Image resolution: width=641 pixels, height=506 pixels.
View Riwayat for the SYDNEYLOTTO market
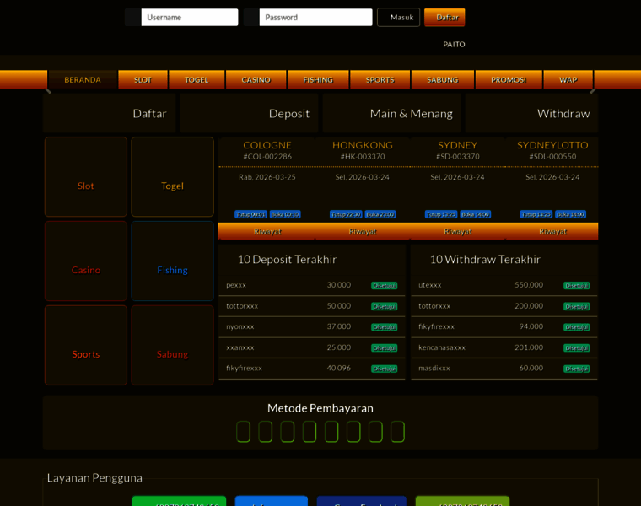[x=552, y=231]
